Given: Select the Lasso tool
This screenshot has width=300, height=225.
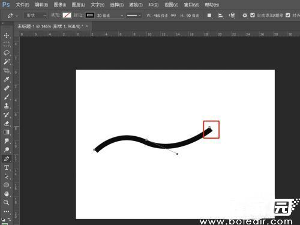Looking at the screenshot, I should coord(7,53).
